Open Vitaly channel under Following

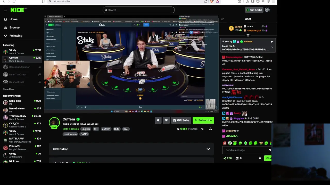click(22, 52)
